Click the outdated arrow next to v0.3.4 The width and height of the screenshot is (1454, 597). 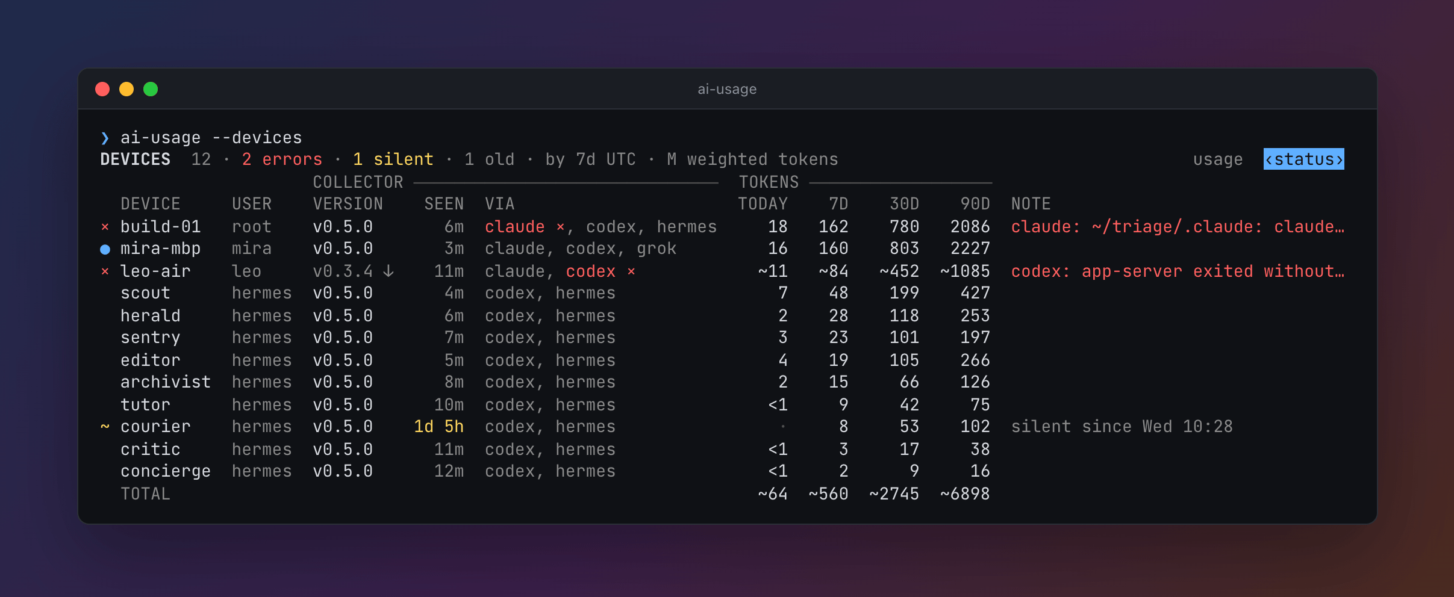[x=388, y=271]
